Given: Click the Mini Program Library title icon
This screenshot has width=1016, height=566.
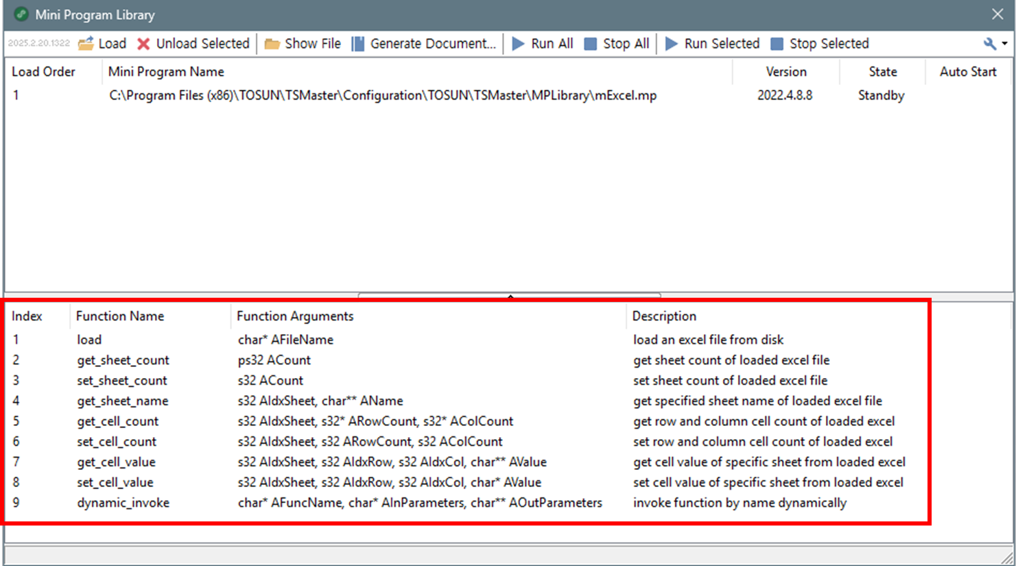Looking at the screenshot, I should click(21, 14).
